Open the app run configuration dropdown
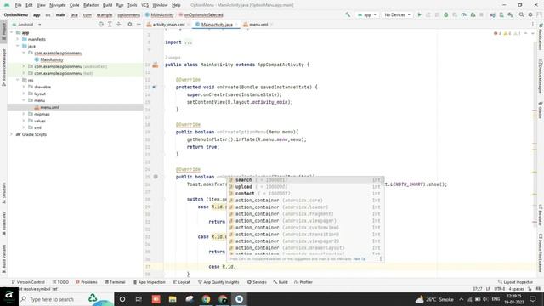 (366, 15)
